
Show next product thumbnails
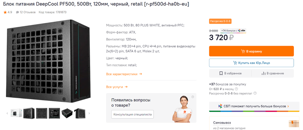(89, 113)
